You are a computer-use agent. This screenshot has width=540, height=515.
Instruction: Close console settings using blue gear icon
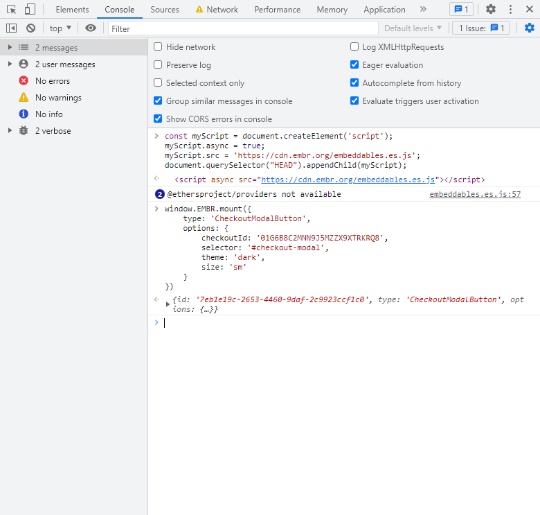point(530,28)
